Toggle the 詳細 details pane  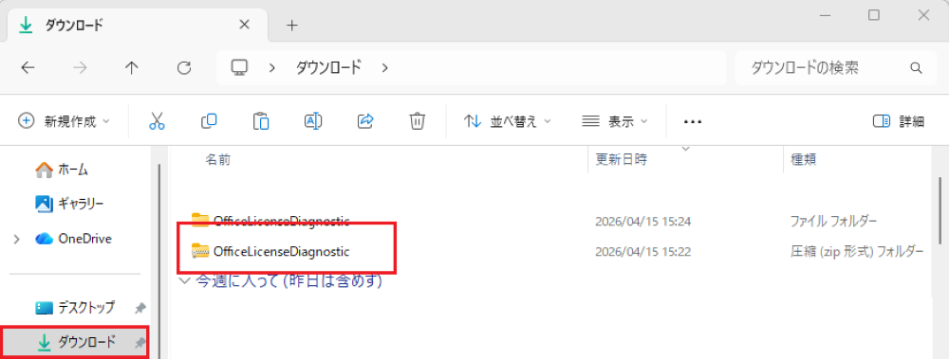pos(899,121)
